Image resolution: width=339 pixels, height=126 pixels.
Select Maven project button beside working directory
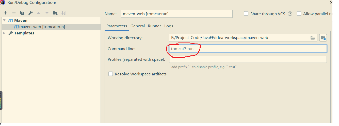[x=323, y=38]
